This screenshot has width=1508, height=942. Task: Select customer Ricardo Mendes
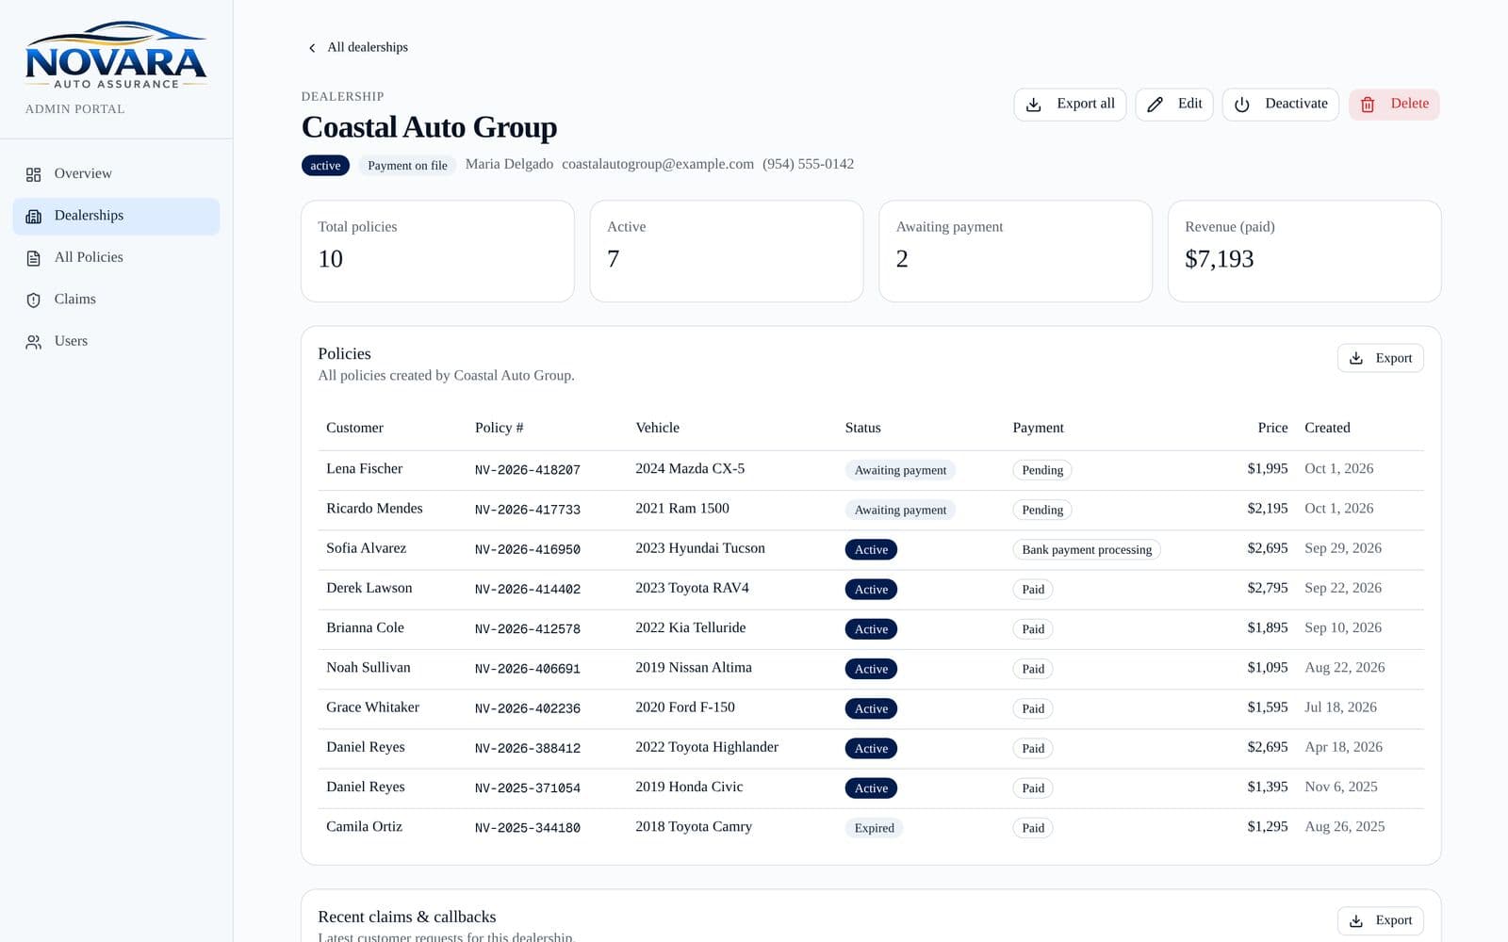tap(374, 508)
